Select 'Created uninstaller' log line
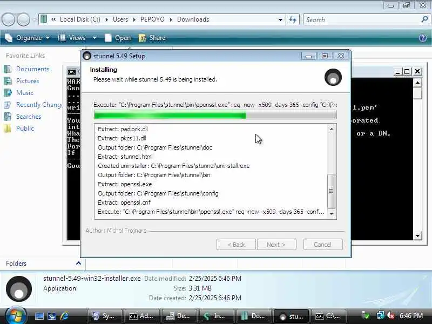Screen dimensions: 432x324 (174, 166)
